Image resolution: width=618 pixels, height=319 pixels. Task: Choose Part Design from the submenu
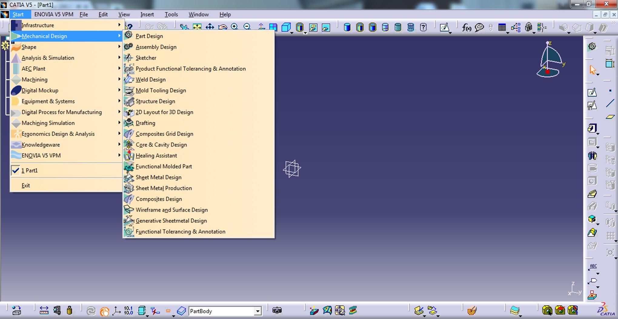[199, 36]
